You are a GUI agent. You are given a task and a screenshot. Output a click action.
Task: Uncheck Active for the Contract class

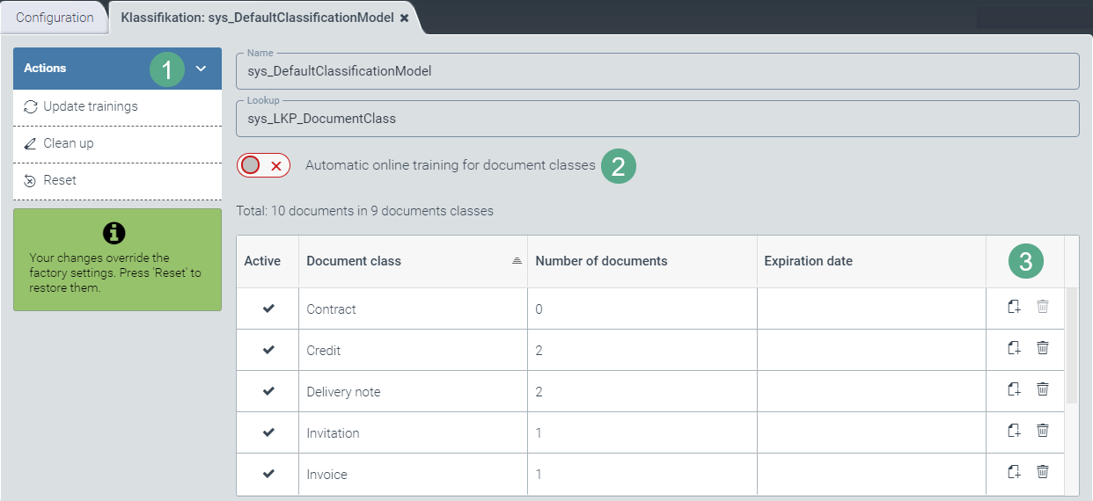pyautogui.click(x=268, y=309)
